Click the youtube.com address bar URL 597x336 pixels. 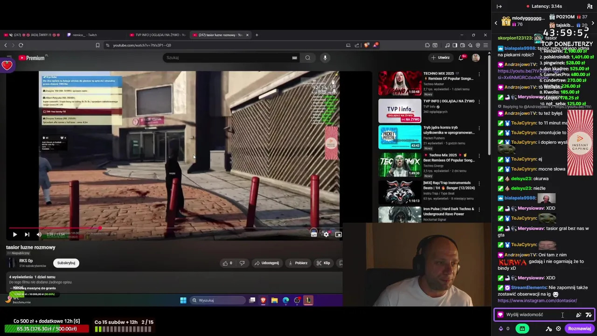coord(142,45)
